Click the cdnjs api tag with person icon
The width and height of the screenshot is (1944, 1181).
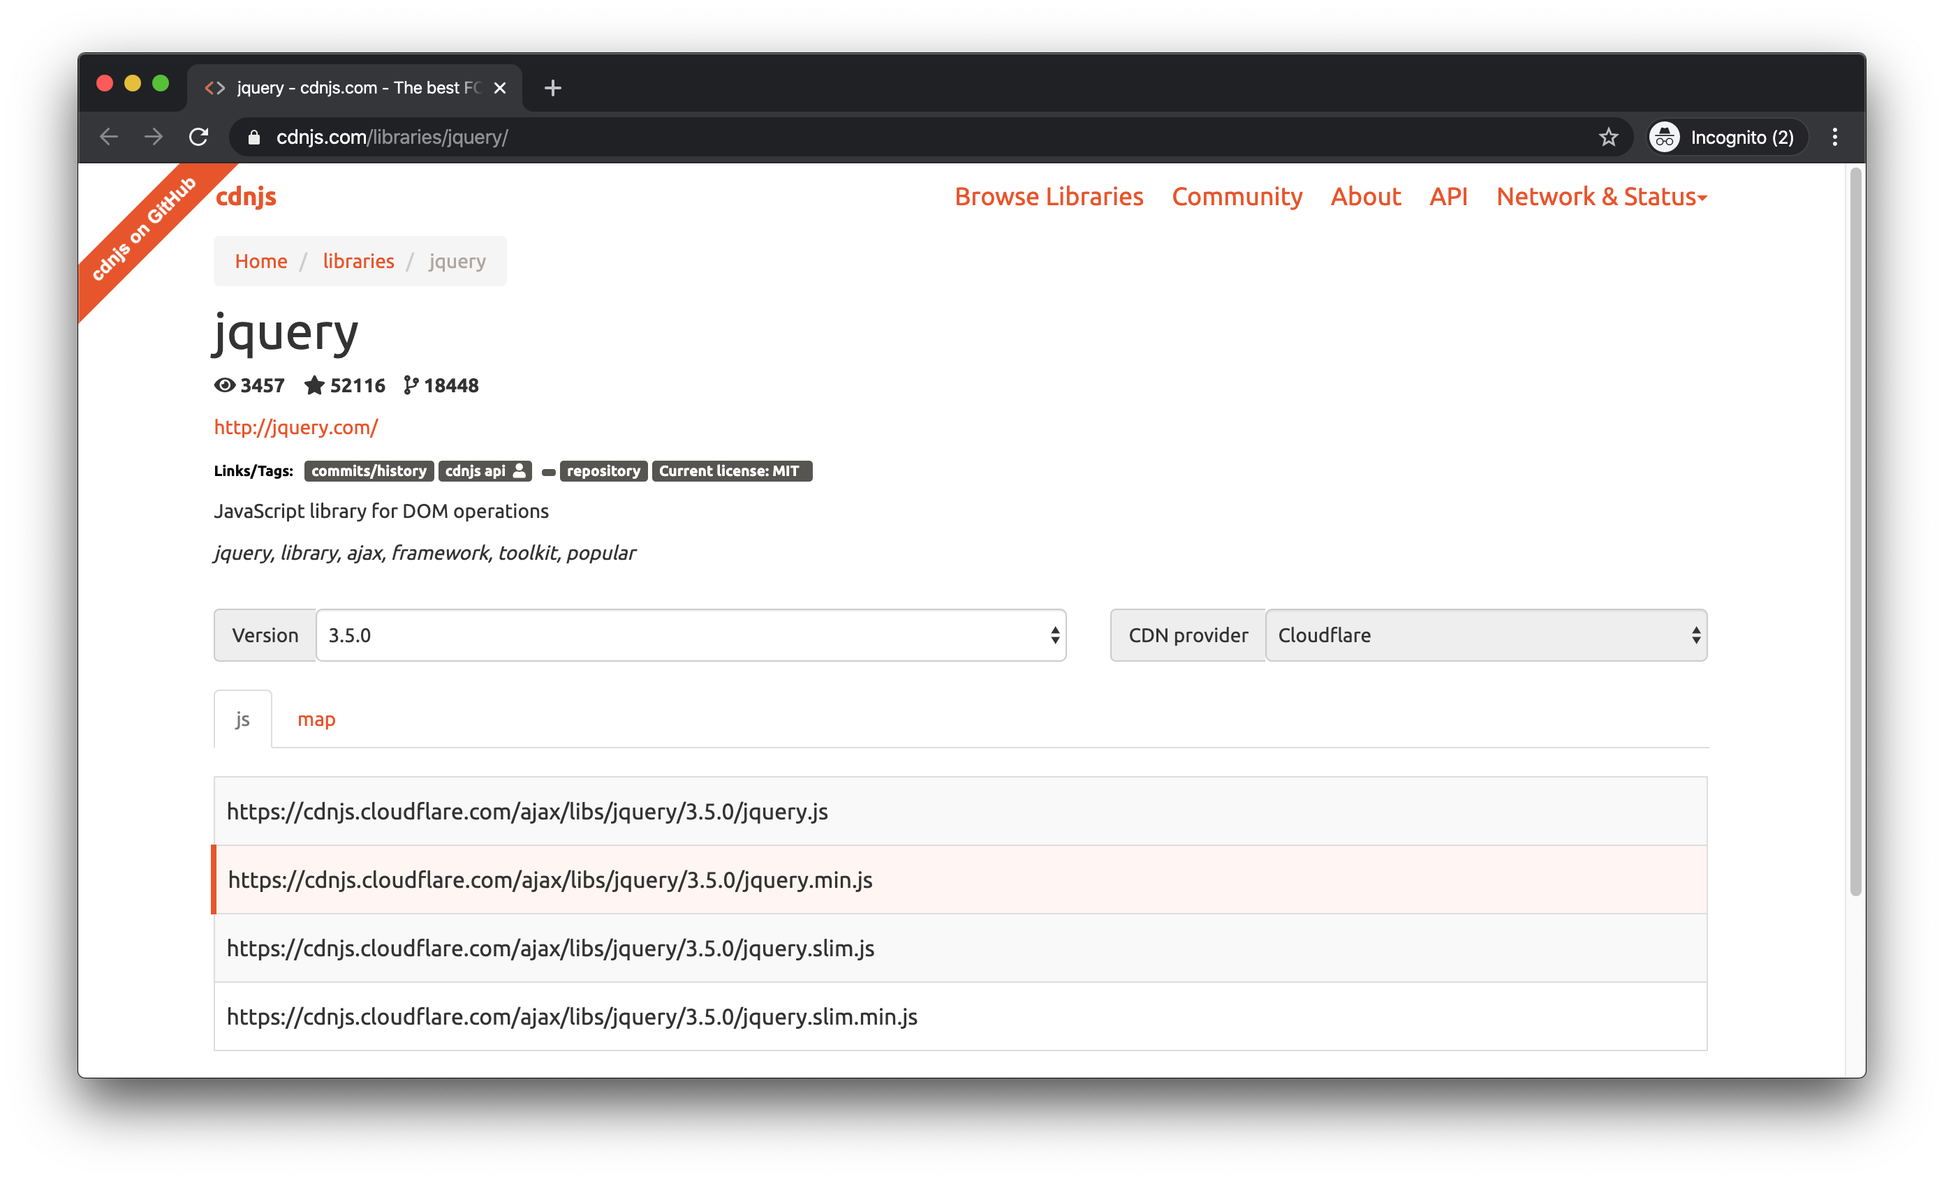[x=485, y=470]
